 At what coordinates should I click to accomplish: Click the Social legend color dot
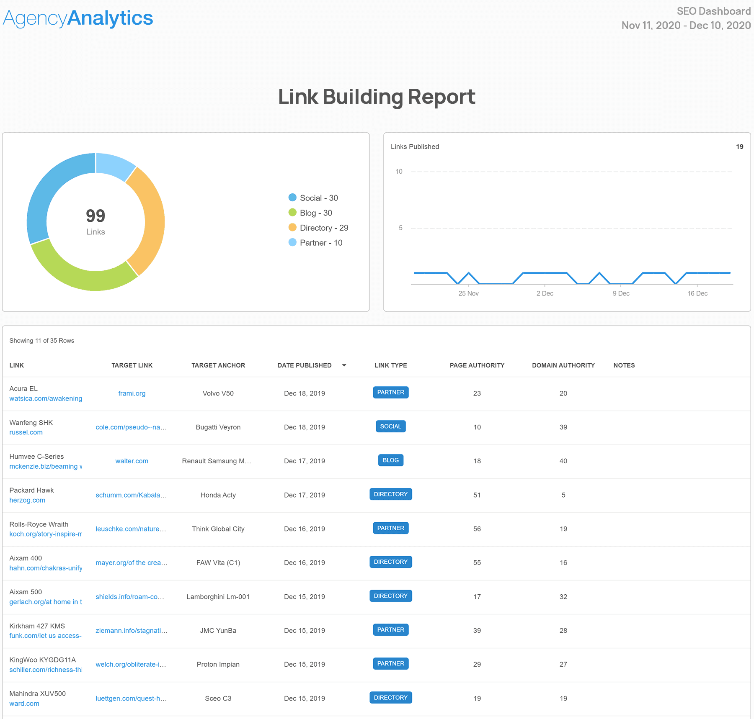(x=292, y=198)
